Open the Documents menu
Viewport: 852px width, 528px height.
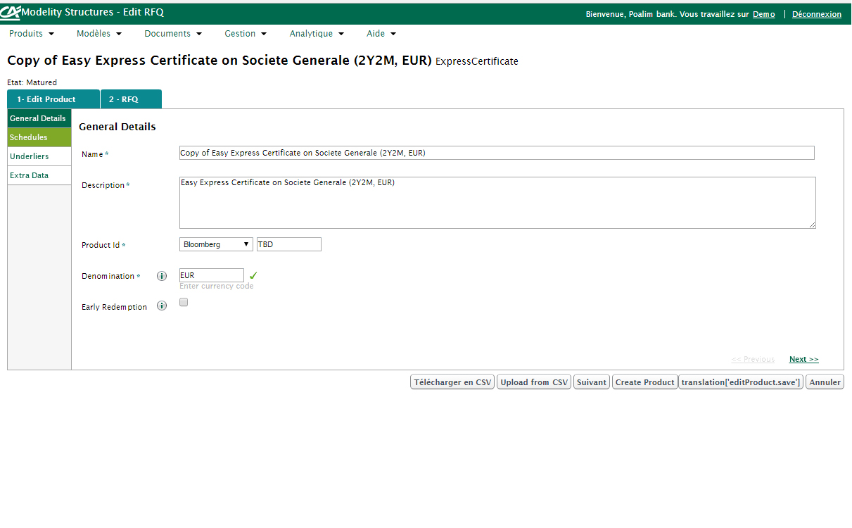[173, 34]
